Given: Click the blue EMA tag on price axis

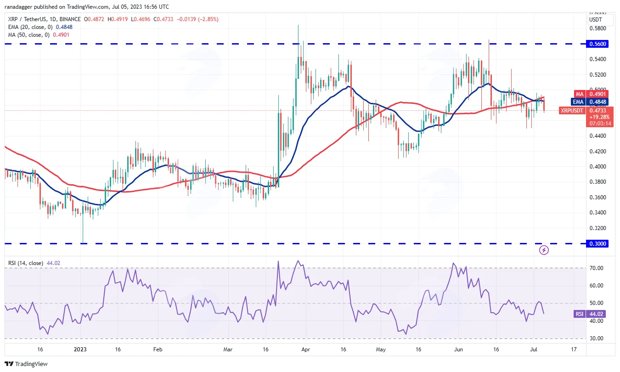Looking at the screenshot, I should point(579,101).
